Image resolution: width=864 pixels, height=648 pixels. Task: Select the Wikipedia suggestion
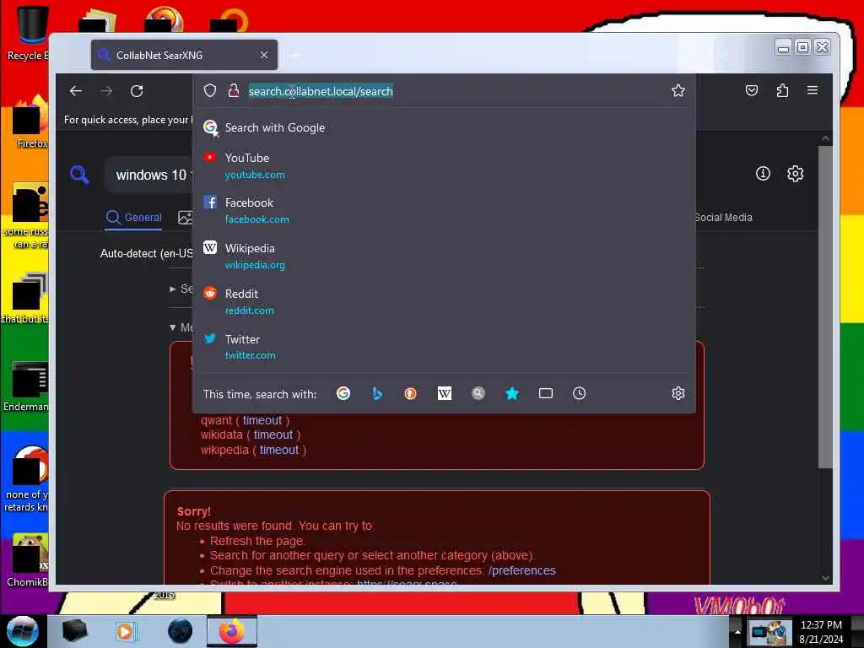(x=444, y=256)
